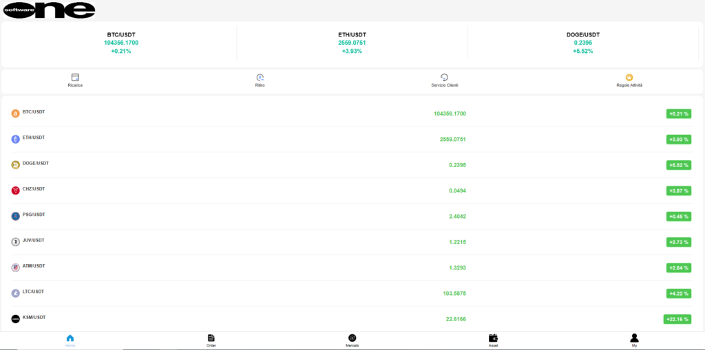Open the Ritiro withdrawal icon
Viewport: 705px width, 350px height.
click(260, 77)
